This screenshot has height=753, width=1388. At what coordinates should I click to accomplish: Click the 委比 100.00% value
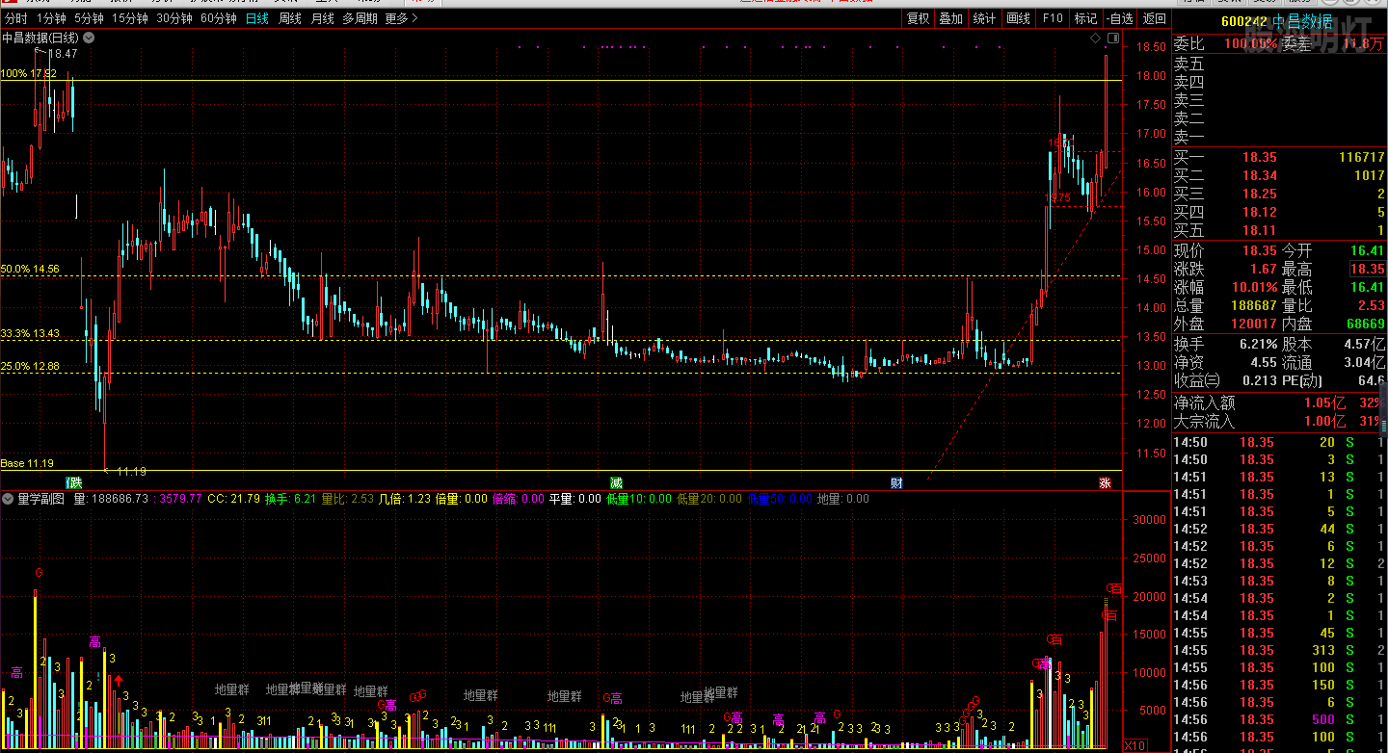click(x=1251, y=43)
